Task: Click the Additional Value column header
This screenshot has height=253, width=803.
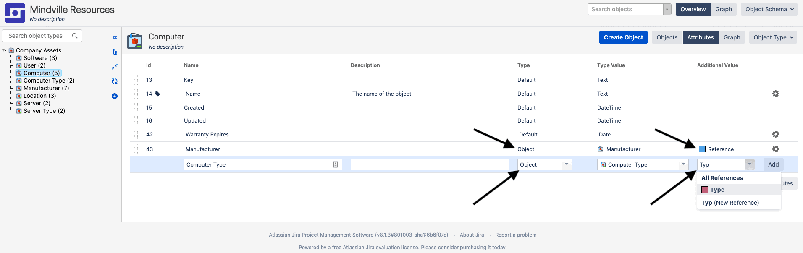Action: pos(717,65)
